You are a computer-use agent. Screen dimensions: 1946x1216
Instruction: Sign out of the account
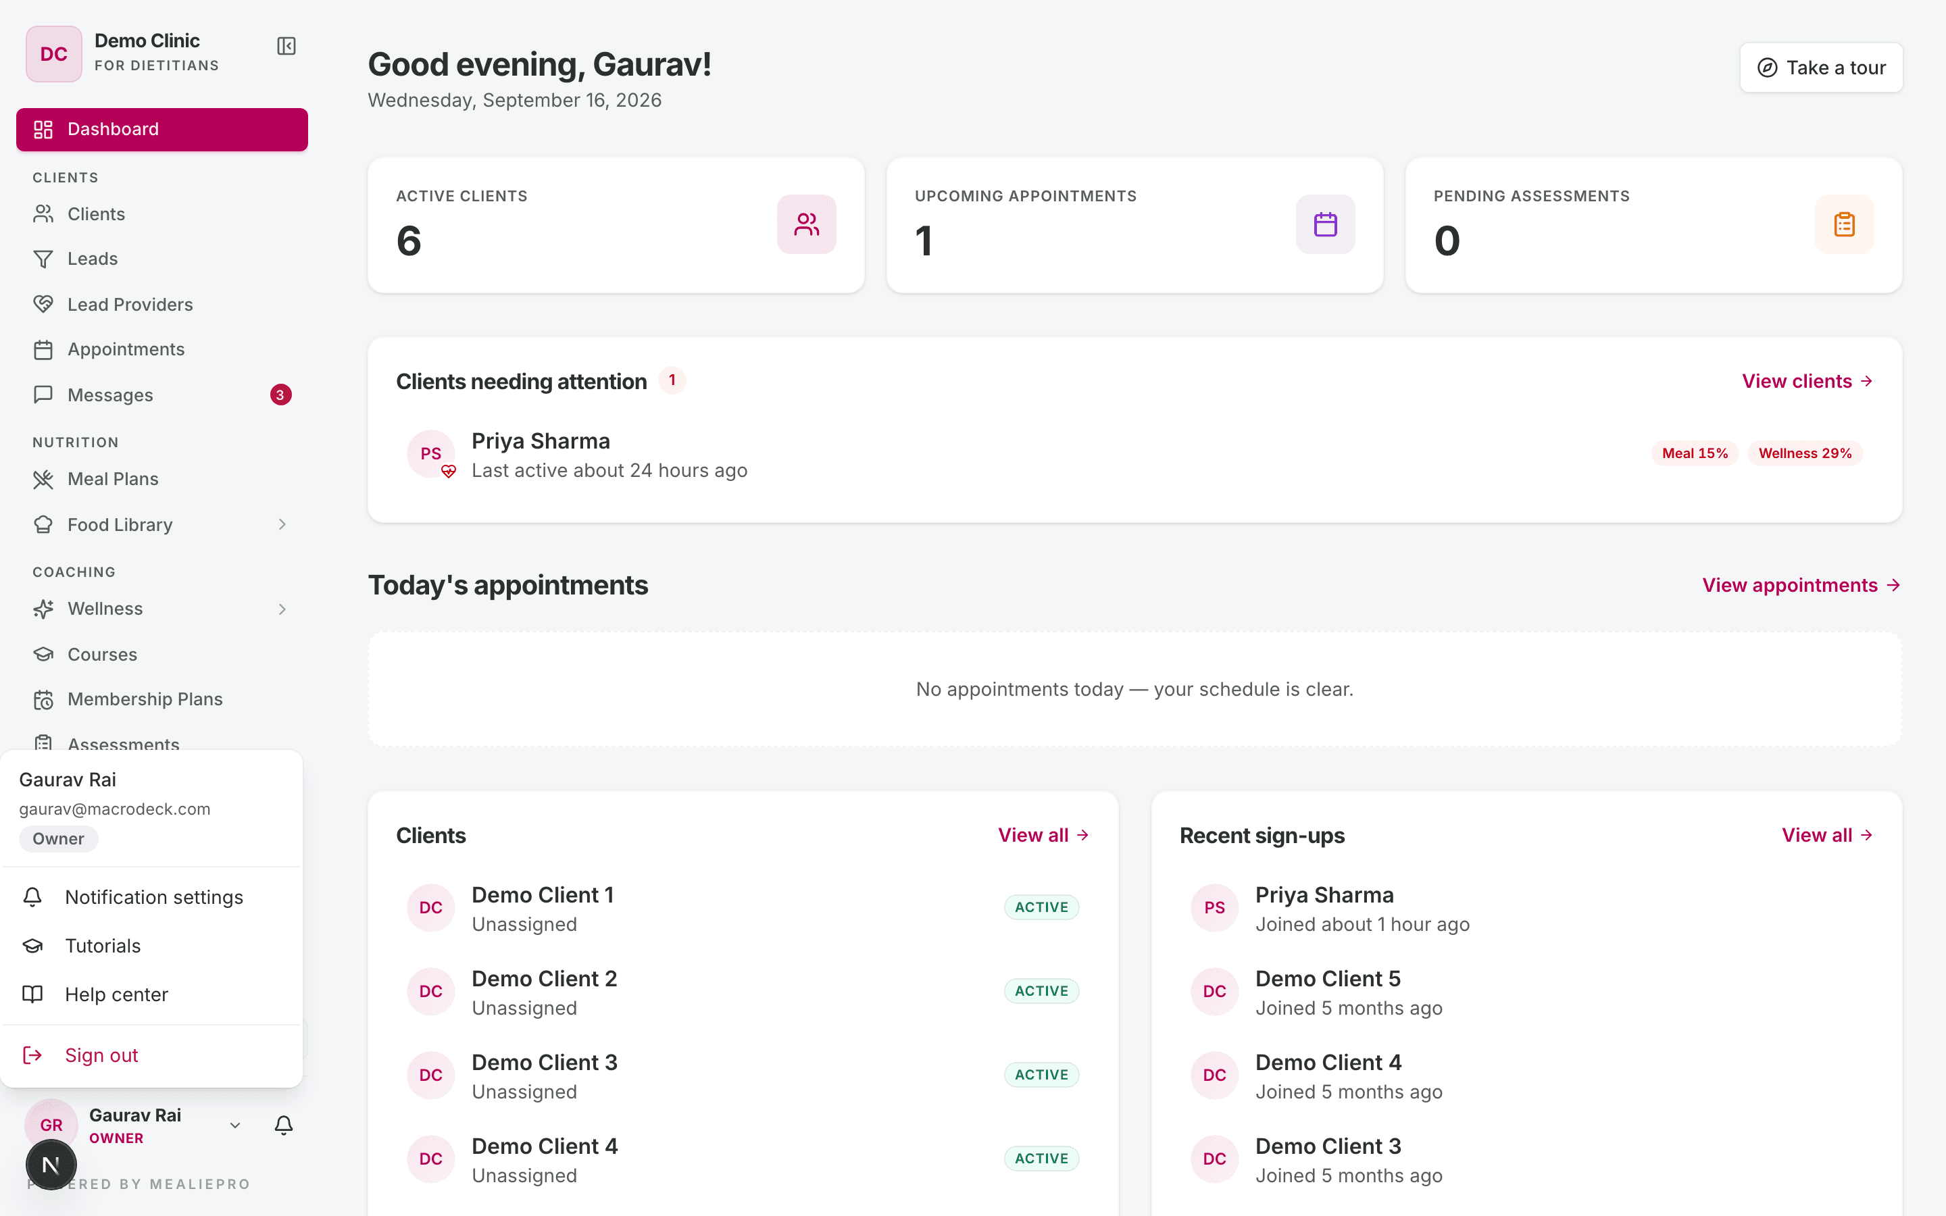pos(151,1055)
